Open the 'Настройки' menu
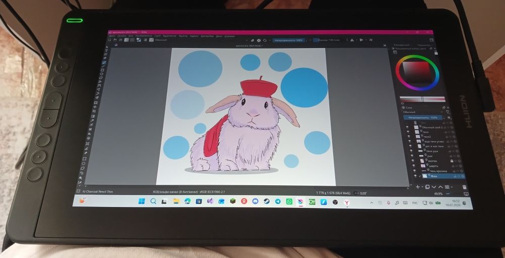 tap(207, 36)
